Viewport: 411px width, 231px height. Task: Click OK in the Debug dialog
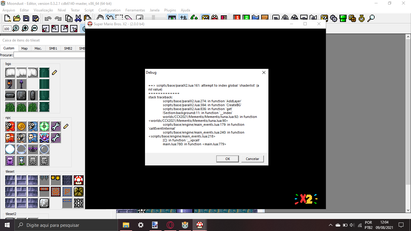click(227, 159)
